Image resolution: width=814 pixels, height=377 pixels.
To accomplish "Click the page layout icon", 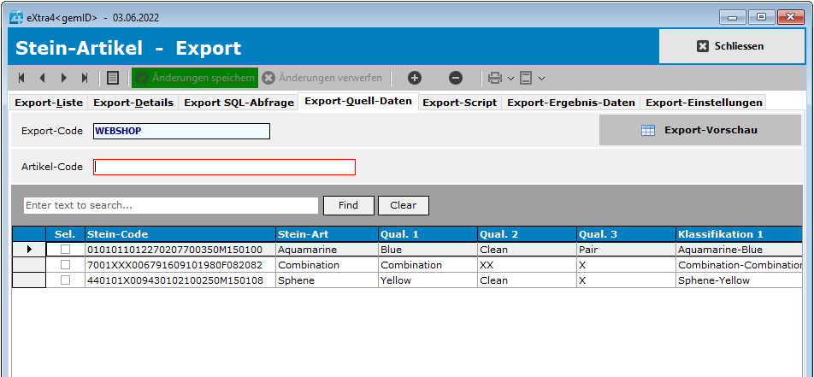I will (526, 78).
